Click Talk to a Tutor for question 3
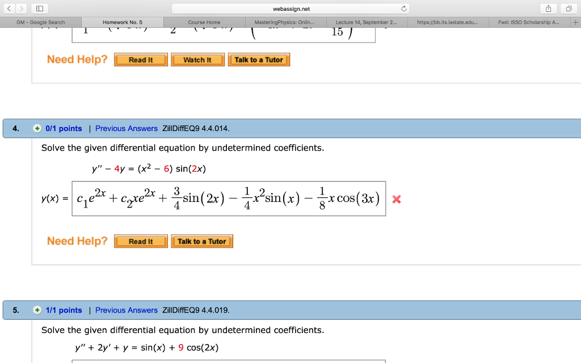Screen dimensions: 581x363 pyautogui.click(x=259, y=60)
